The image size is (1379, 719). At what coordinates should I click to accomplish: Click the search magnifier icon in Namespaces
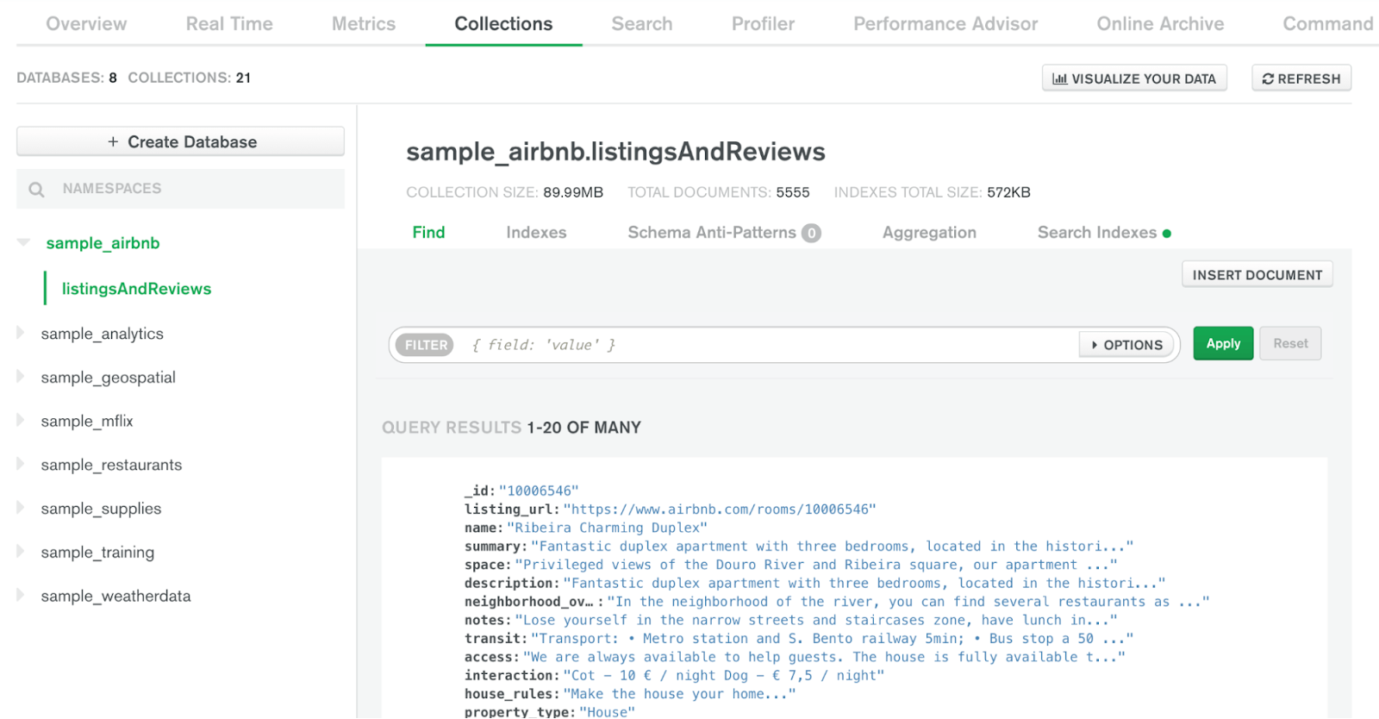36,189
